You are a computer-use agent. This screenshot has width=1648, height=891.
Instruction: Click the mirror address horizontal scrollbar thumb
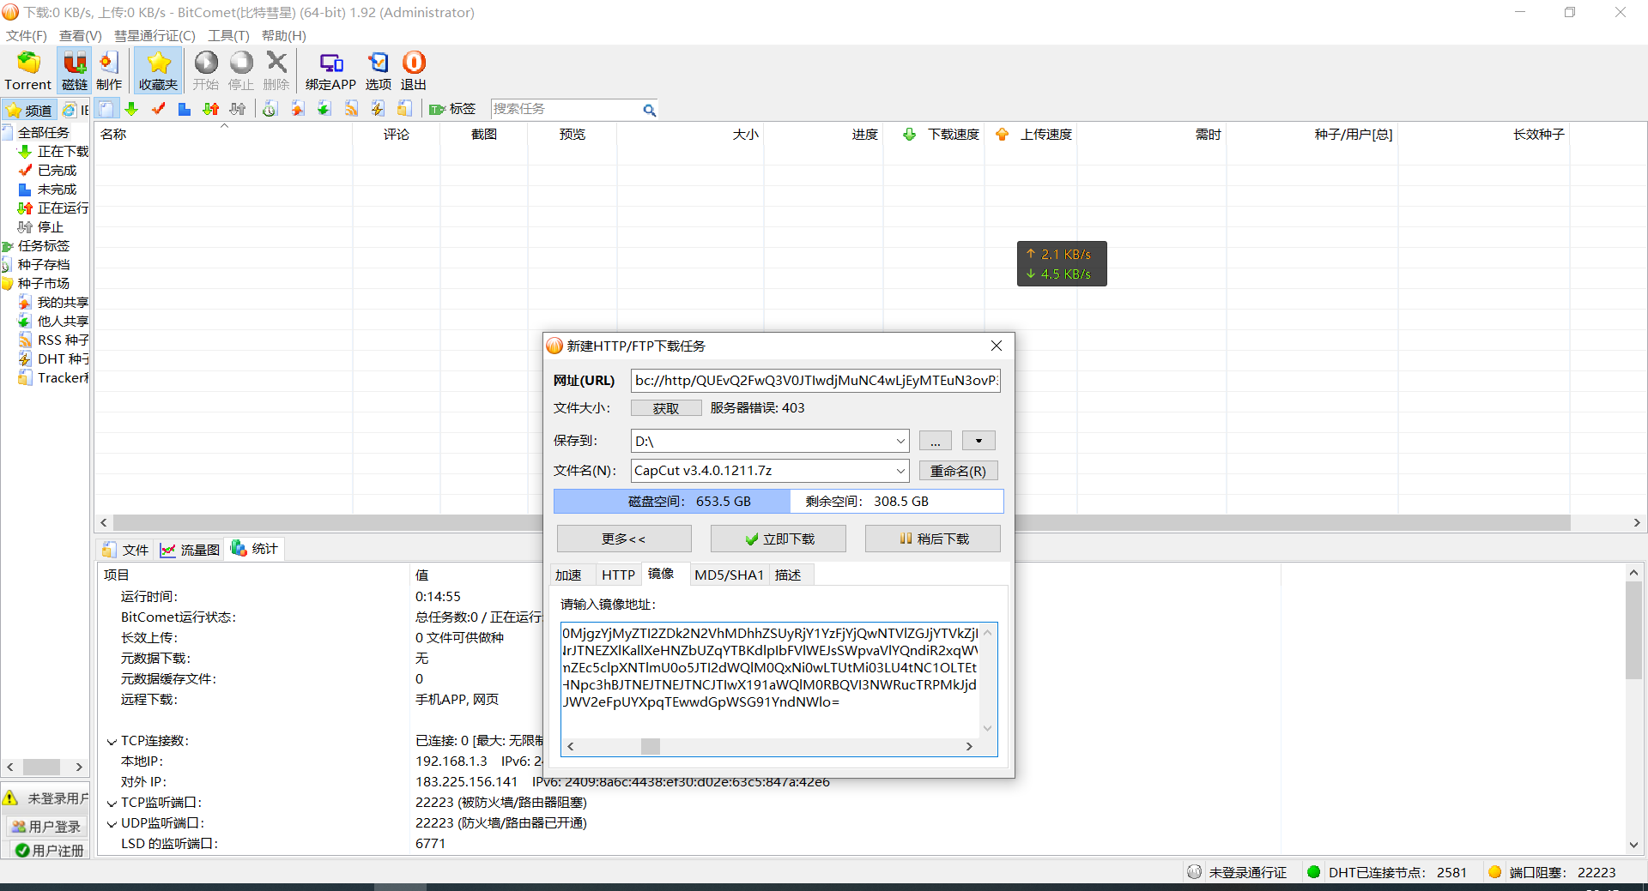point(651,746)
